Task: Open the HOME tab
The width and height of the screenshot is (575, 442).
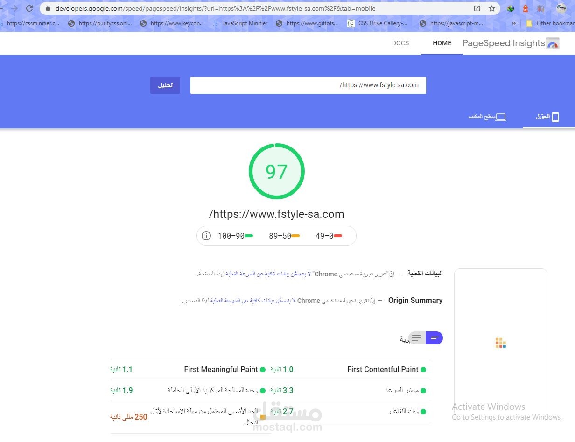Action: (x=442, y=43)
